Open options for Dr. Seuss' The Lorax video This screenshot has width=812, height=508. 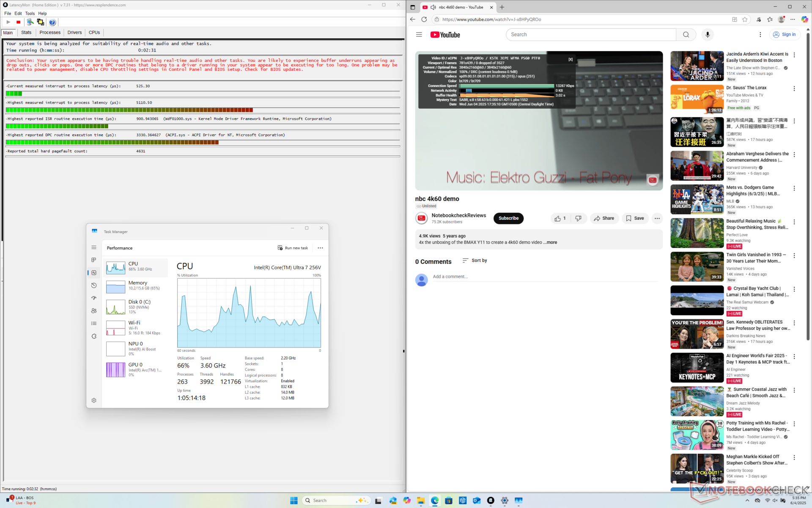click(794, 89)
